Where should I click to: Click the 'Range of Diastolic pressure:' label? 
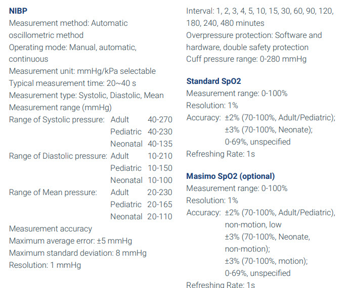pyautogui.click(x=58, y=156)
